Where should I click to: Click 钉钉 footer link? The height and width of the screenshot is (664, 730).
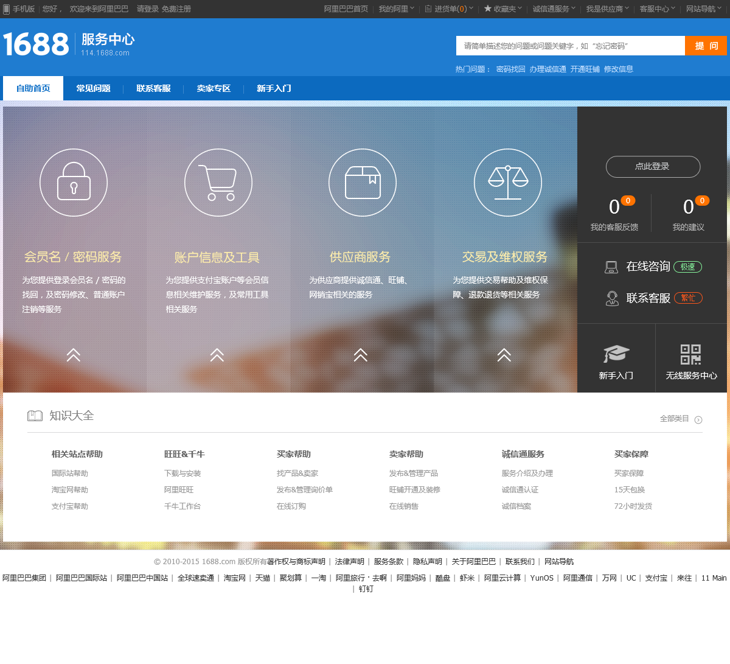(366, 589)
